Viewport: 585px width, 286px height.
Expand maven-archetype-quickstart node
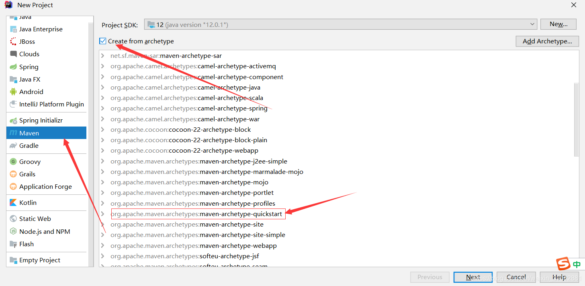click(x=103, y=214)
